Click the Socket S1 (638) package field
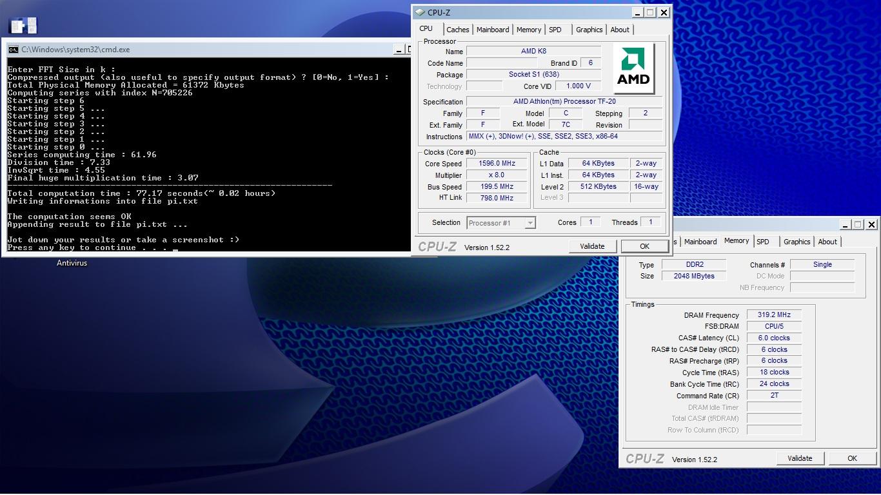Image resolution: width=881 pixels, height=495 pixels. [533, 75]
